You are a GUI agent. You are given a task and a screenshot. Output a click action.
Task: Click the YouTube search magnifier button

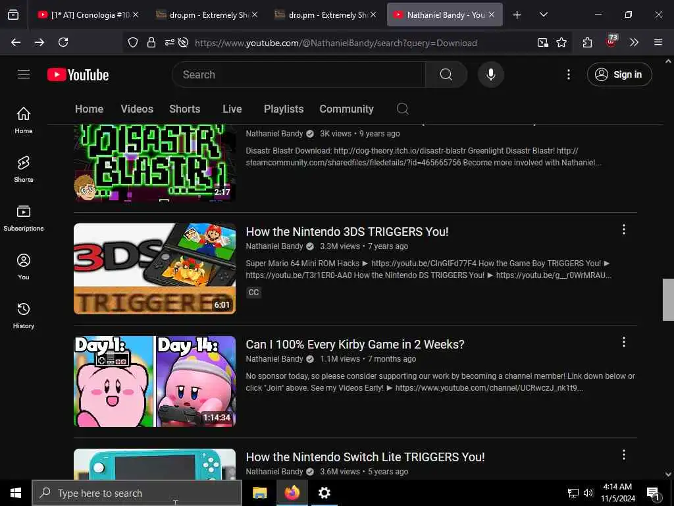(446, 74)
